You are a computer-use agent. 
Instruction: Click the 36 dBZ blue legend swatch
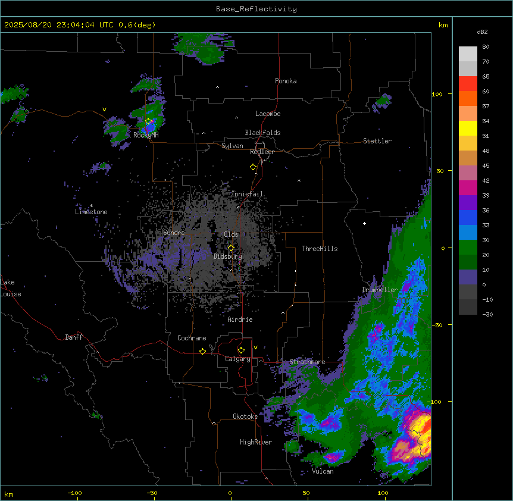click(468, 217)
